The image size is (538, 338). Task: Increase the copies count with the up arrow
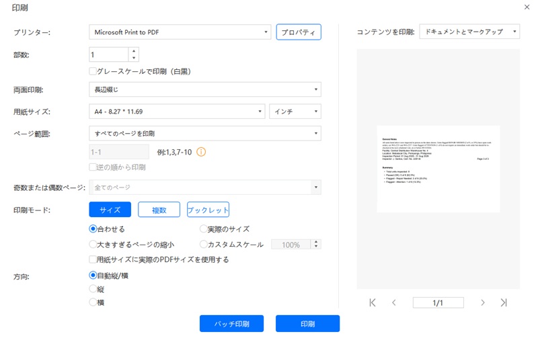(134, 51)
